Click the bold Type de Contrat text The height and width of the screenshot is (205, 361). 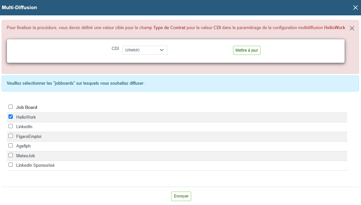(x=169, y=27)
